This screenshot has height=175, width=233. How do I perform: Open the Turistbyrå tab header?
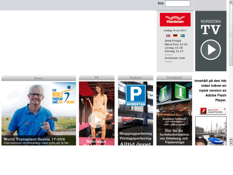click(174, 78)
